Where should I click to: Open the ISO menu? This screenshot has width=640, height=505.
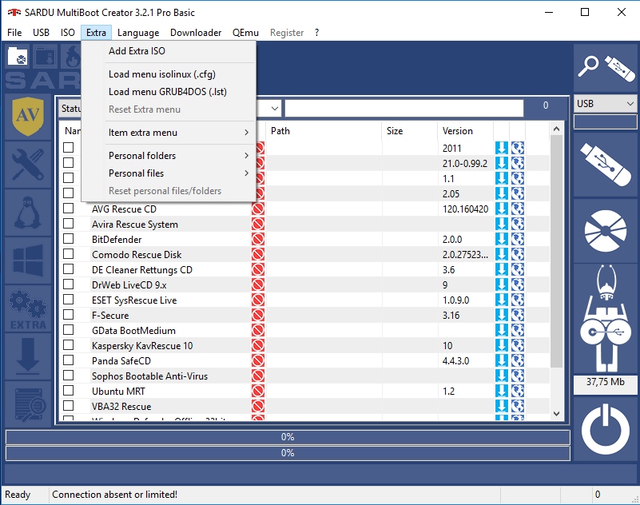click(68, 33)
